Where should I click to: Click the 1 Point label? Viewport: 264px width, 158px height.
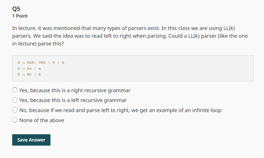20,16
